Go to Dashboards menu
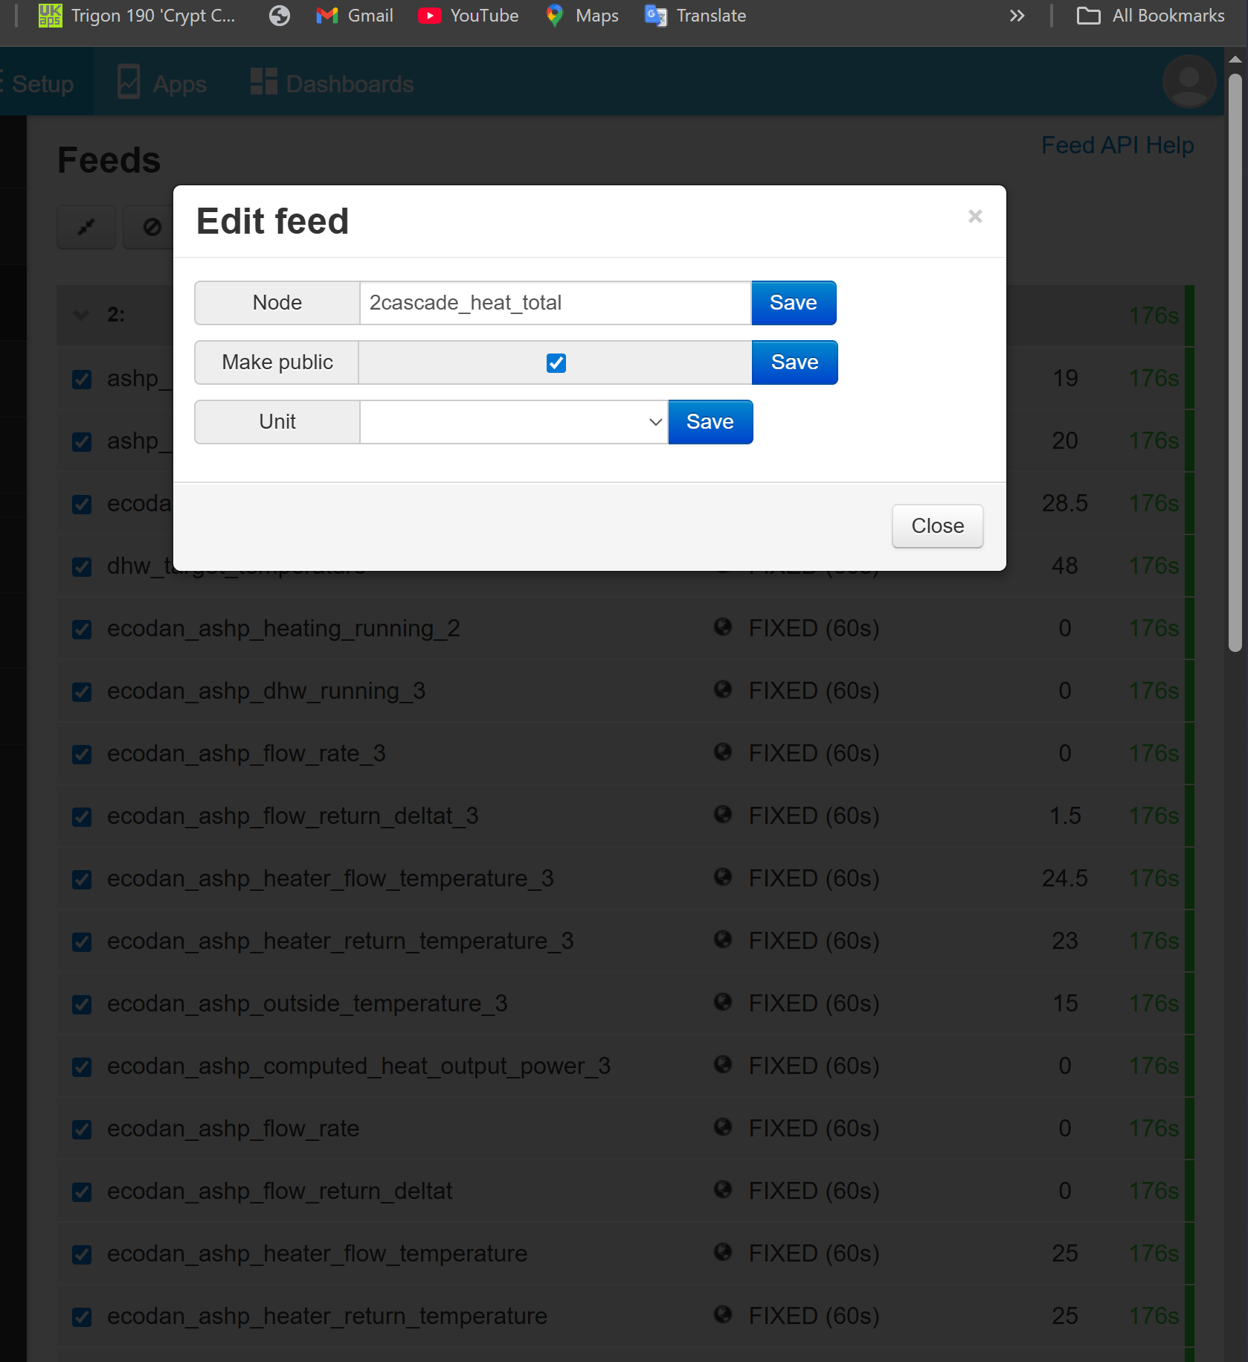Viewport: 1248px width, 1362px height. (x=332, y=83)
